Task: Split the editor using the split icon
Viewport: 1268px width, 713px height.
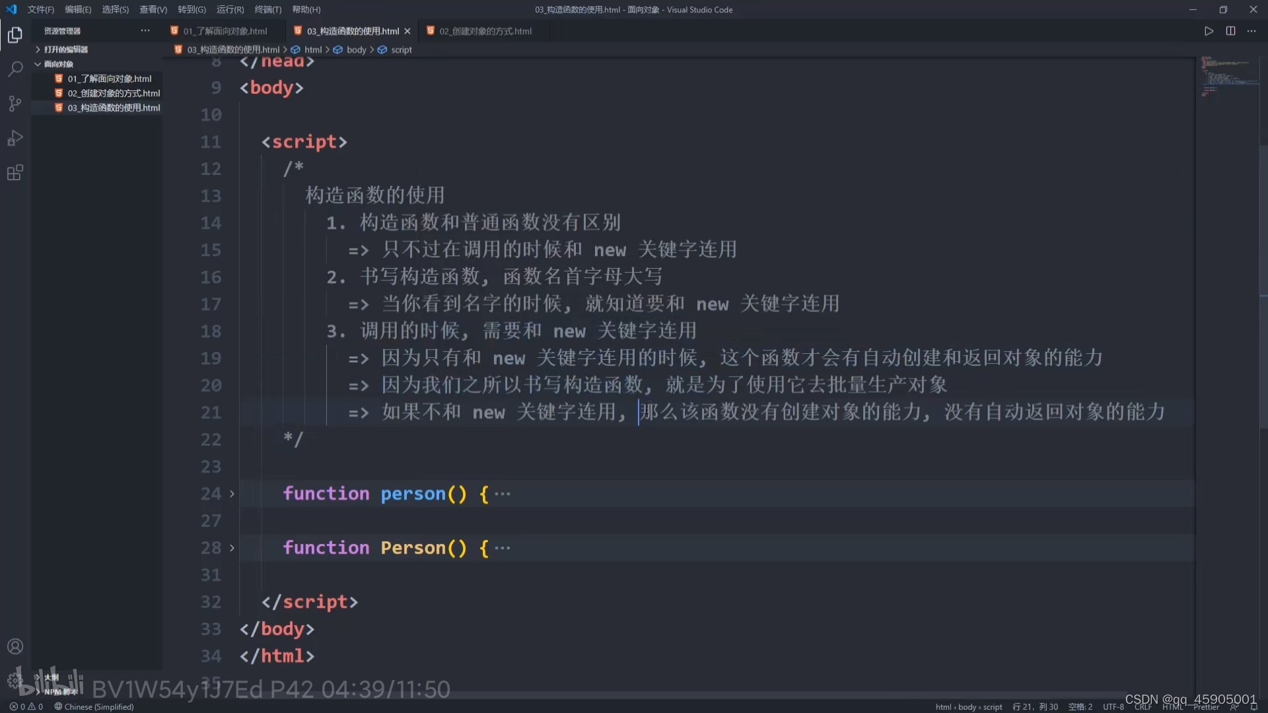Action: tap(1231, 30)
